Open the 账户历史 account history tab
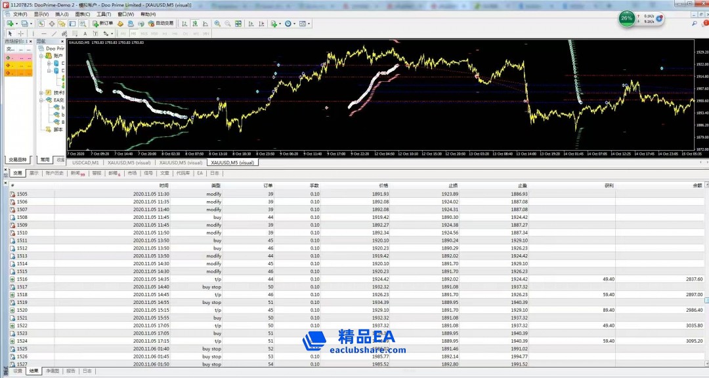Viewport: 709px width, 378px height. pos(54,174)
